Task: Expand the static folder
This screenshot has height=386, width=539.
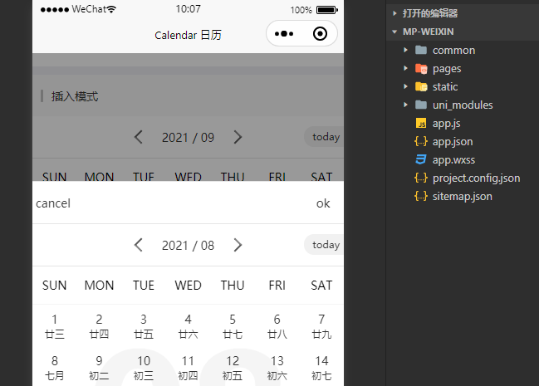Action: (444, 86)
